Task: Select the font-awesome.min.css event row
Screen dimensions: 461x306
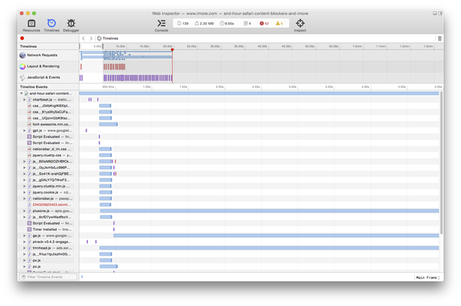Action: (48, 124)
